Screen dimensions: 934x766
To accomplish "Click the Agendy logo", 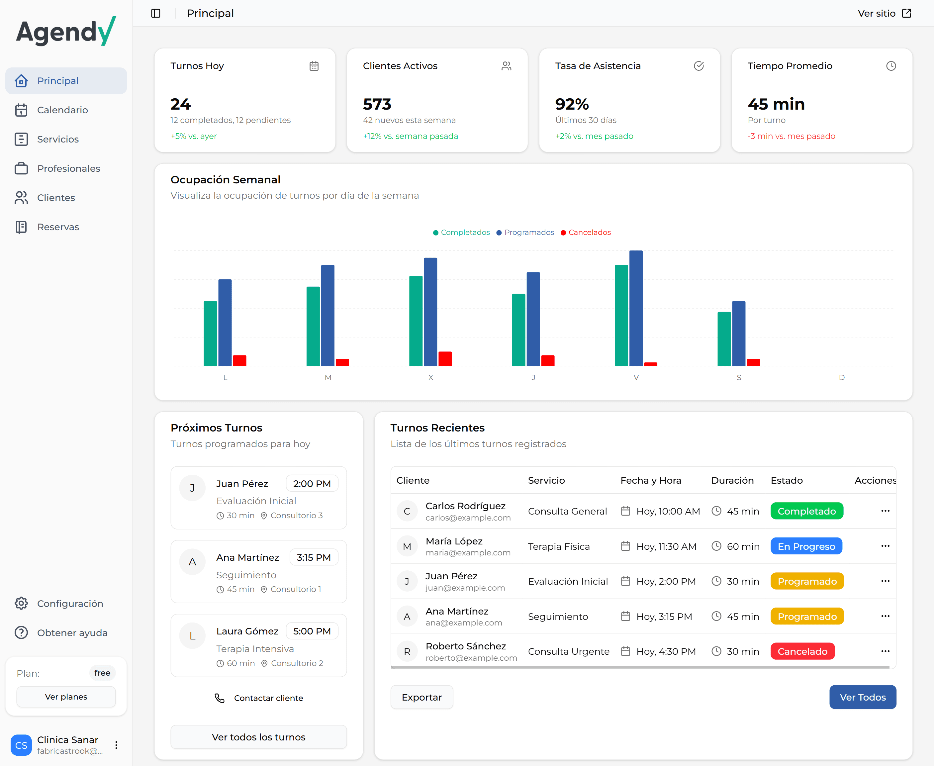I will 66,32.
